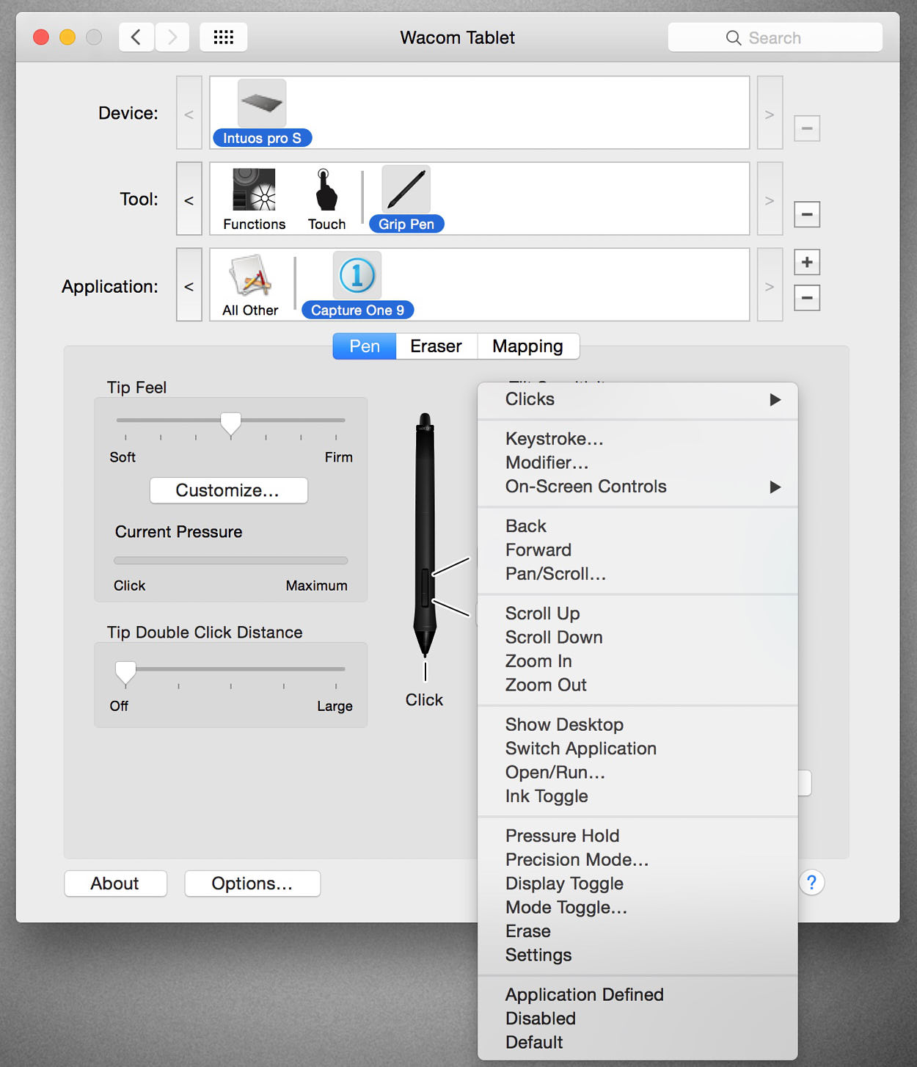
Task: Open the About dialog
Action: pyautogui.click(x=115, y=884)
